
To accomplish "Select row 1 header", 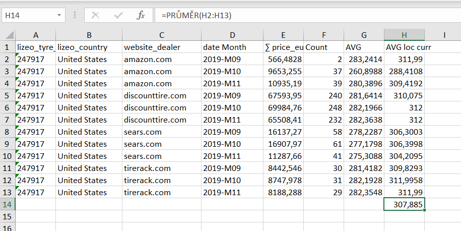I will pos(8,47).
